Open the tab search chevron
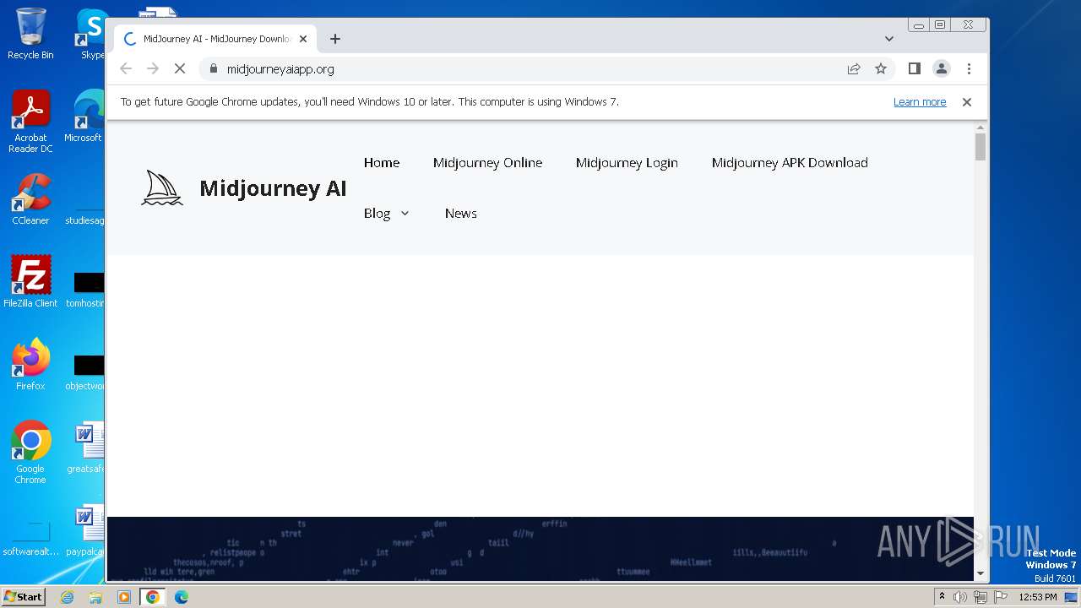This screenshot has width=1081, height=608. [889, 39]
